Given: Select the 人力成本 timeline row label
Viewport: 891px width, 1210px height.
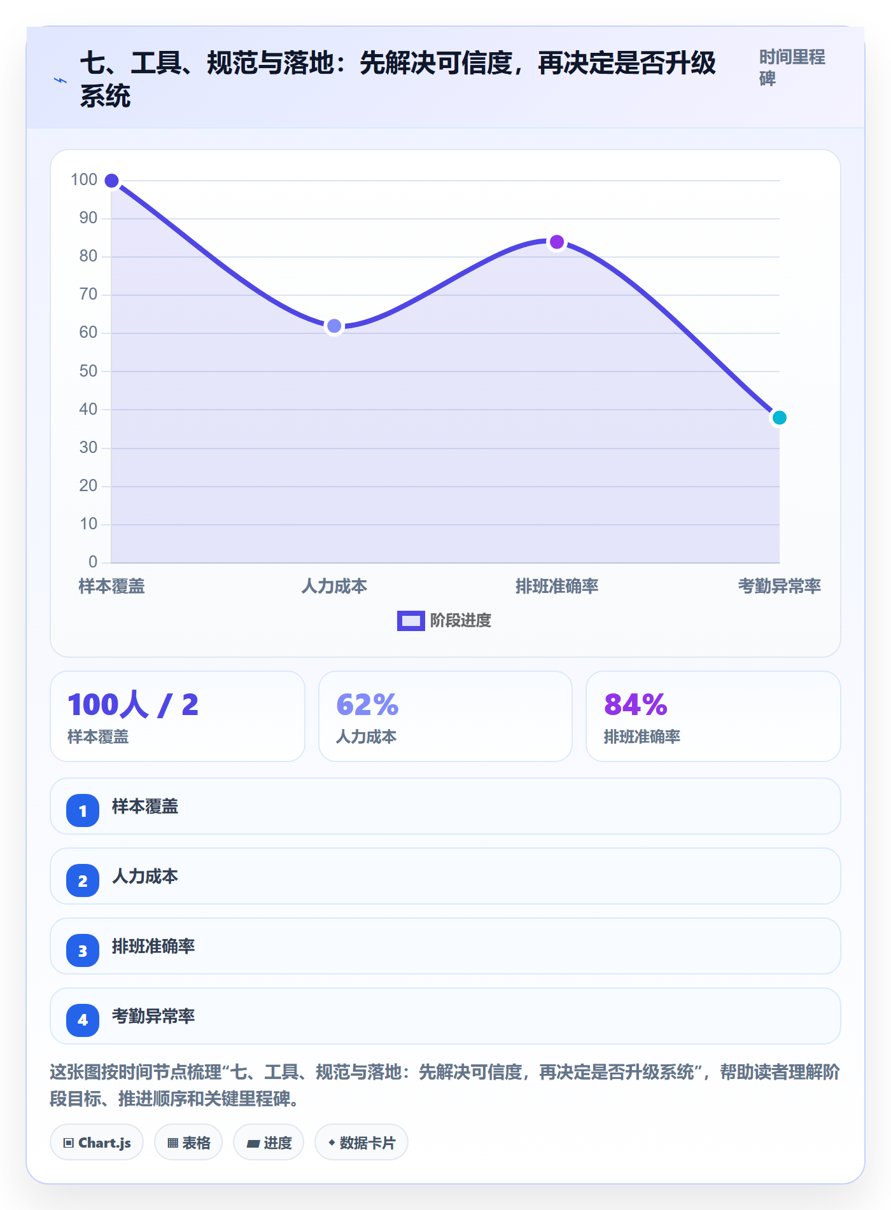Looking at the screenshot, I should click(145, 877).
